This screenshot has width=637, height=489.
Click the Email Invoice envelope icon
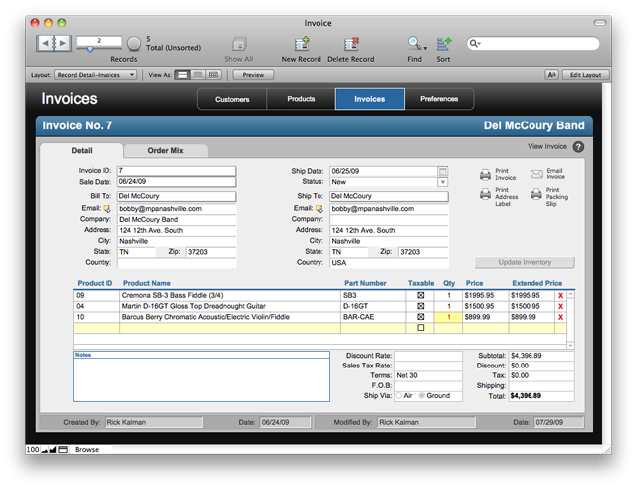pos(536,174)
